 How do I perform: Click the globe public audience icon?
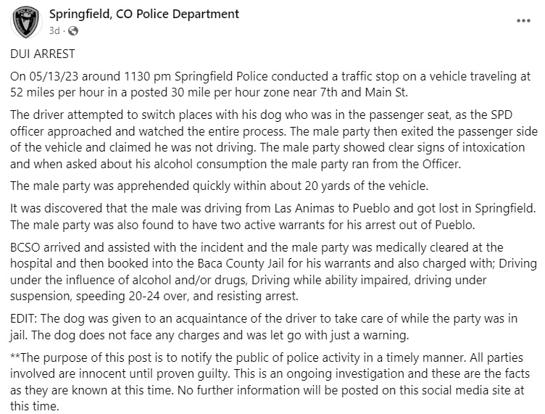73,31
